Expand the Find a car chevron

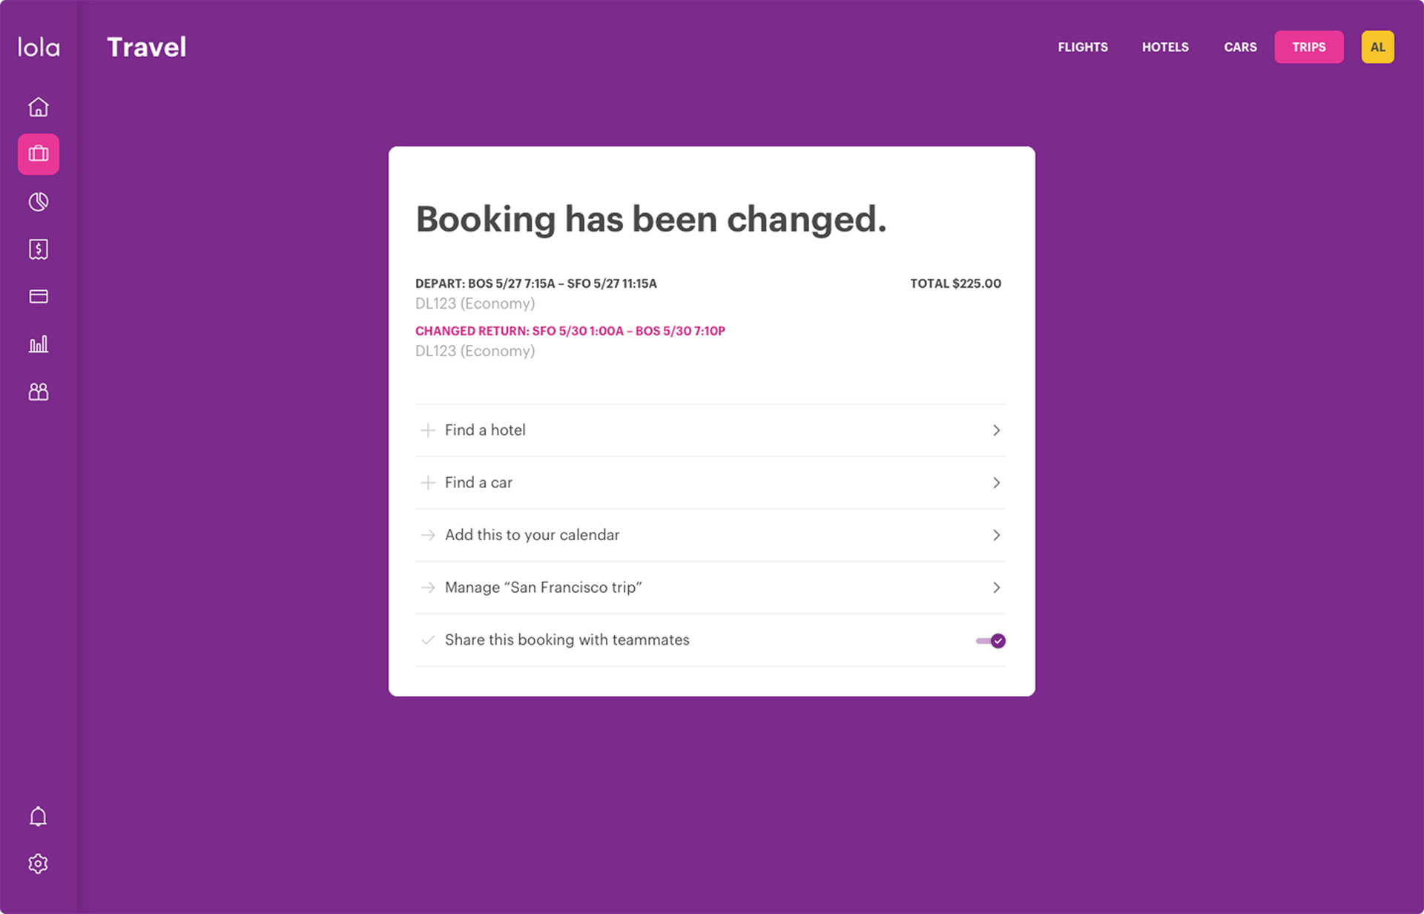(x=996, y=483)
